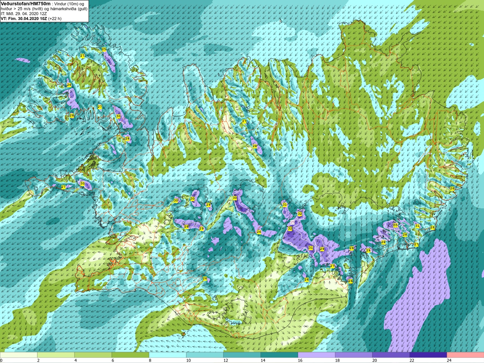Click the 0–2 m/s pale yellow legend swatch
Image resolution: width=484 pixels, height=363 pixels.
[19, 355]
